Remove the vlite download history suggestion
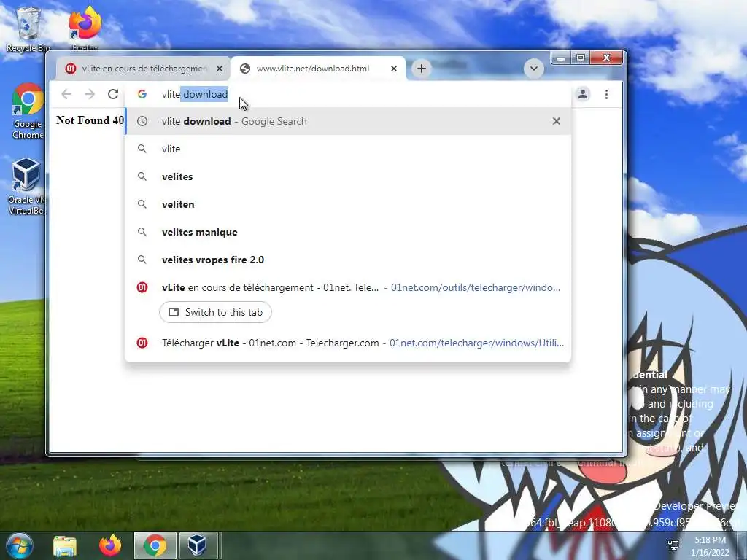This screenshot has width=747, height=560. [x=557, y=122]
